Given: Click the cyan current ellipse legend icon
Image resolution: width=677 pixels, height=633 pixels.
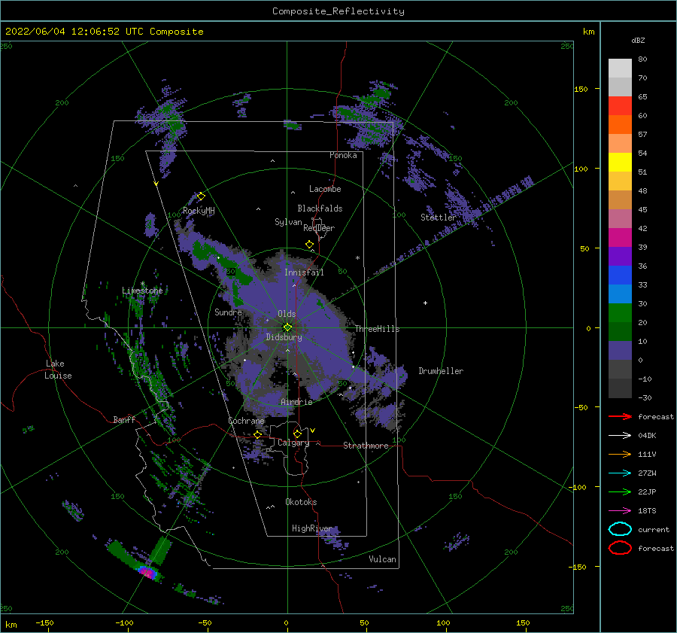Looking at the screenshot, I should click(620, 529).
